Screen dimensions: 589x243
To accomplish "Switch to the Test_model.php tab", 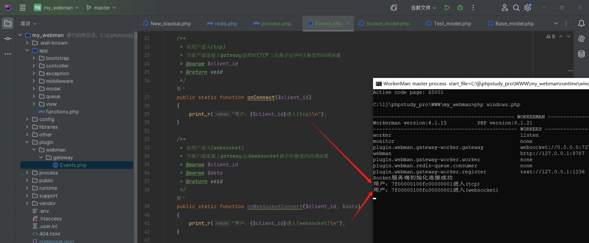I will [x=449, y=23].
